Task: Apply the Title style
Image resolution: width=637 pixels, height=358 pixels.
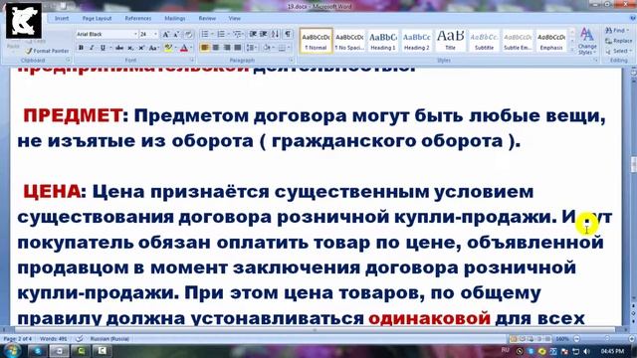Action: tap(451, 41)
